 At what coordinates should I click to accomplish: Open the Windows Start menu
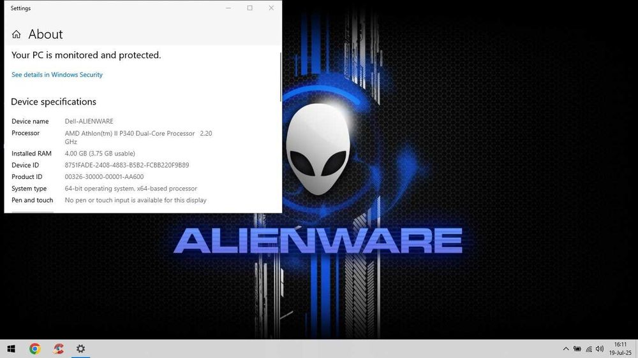pyautogui.click(x=11, y=348)
